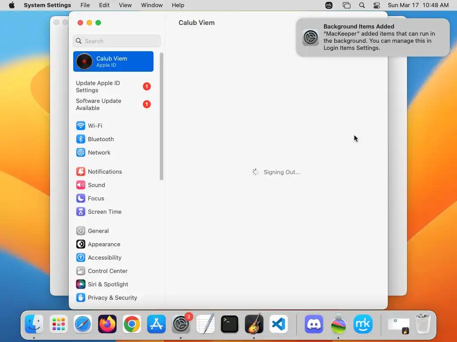Viewport: 457px width, 342px height.
Task: Open Finder from the Dock
Action: [34, 324]
